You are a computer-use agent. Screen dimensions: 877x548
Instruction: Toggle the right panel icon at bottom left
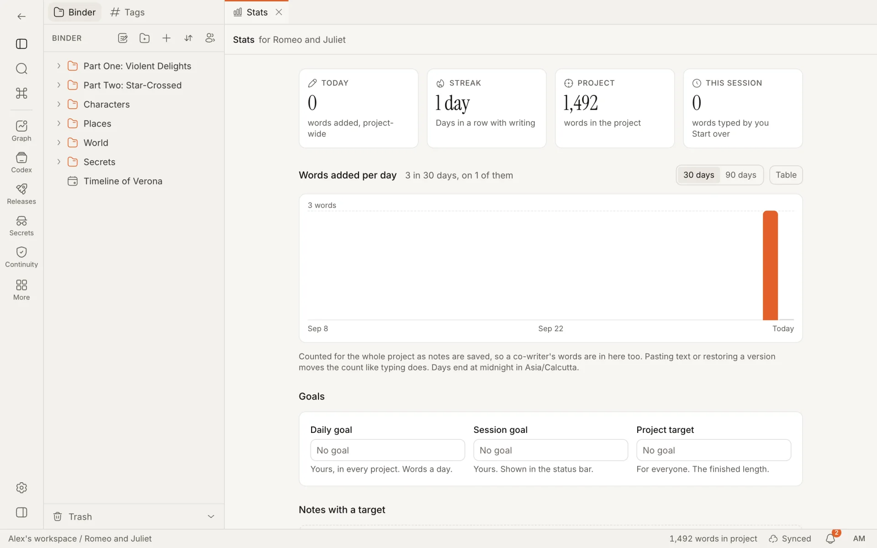point(21,512)
